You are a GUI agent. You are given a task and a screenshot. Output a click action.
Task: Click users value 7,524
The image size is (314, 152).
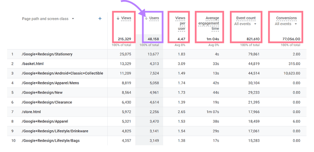[x=154, y=73]
